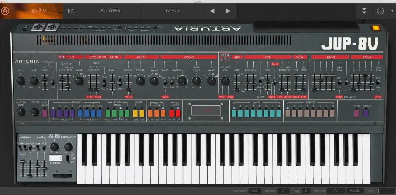Open the preset browser library icon
The height and width of the screenshot is (195, 396).
click(x=71, y=11)
